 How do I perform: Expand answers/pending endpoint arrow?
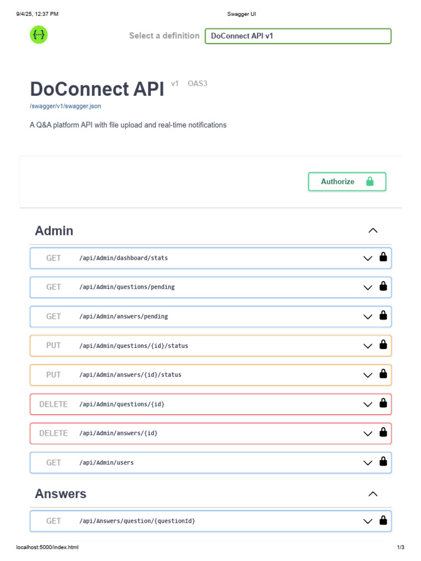[368, 317]
